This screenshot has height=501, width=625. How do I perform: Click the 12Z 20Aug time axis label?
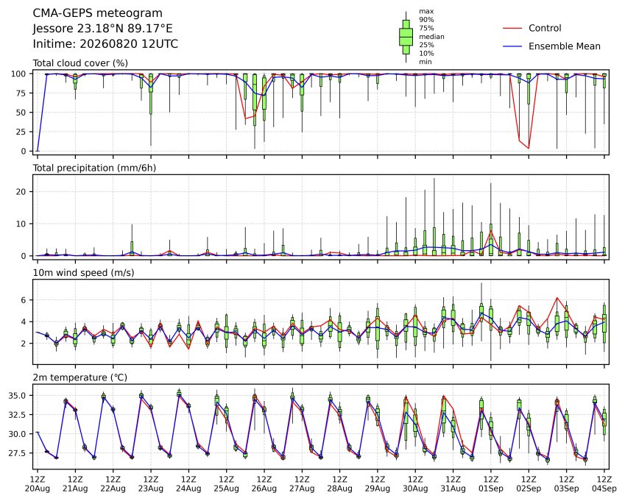pos(38,483)
